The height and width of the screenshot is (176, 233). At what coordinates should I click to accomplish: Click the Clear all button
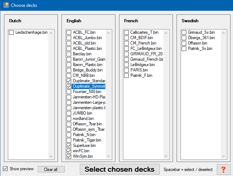point(51,169)
